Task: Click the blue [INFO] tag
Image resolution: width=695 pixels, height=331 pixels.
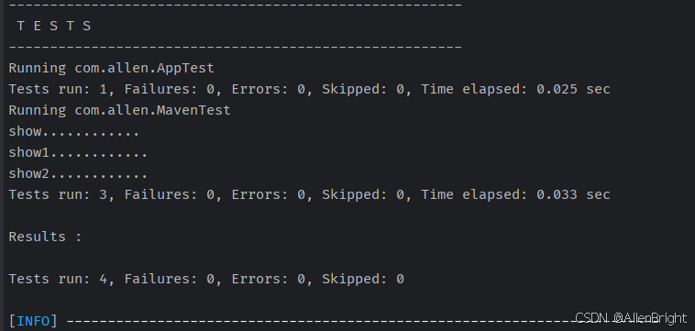Action: click(33, 321)
